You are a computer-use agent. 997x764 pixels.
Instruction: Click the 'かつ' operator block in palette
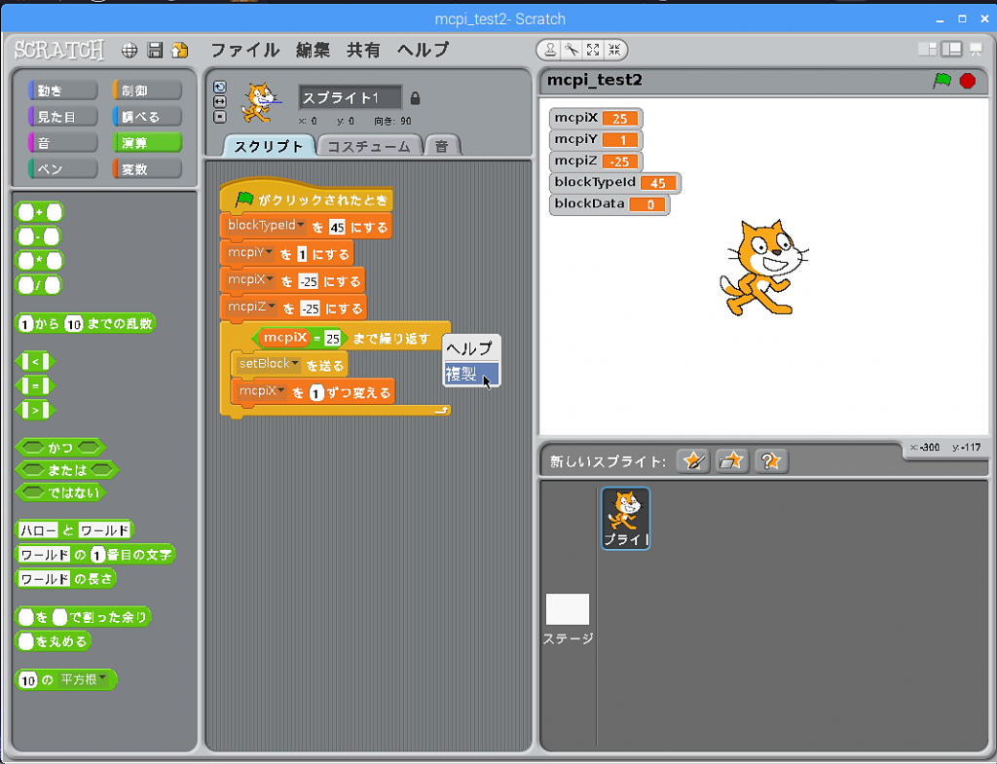point(60,448)
